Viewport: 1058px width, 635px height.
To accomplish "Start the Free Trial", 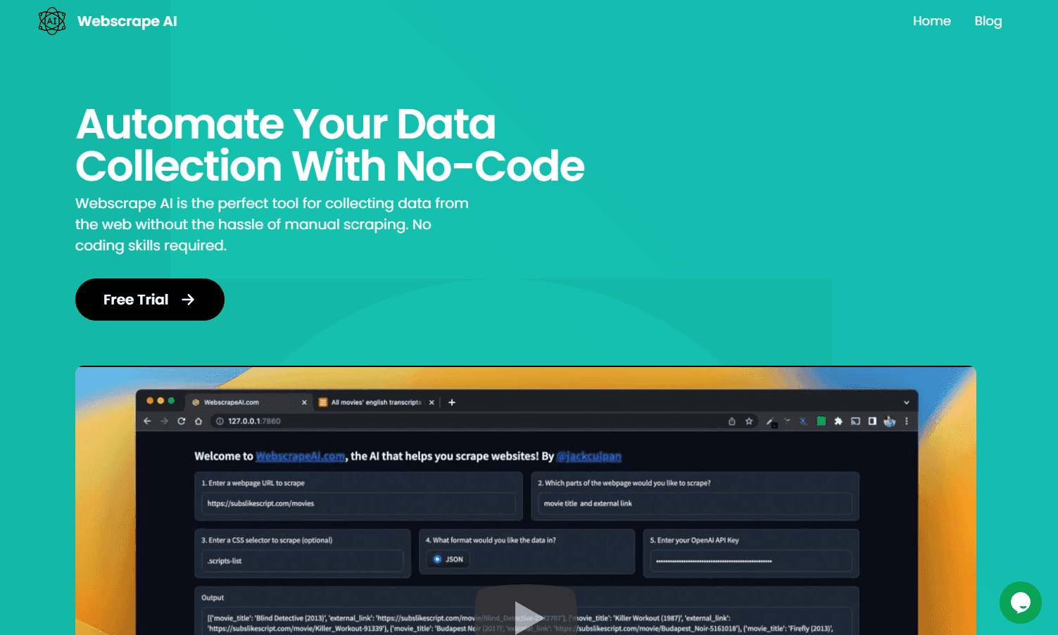I will pyautogui.click(x=150, y=300).
